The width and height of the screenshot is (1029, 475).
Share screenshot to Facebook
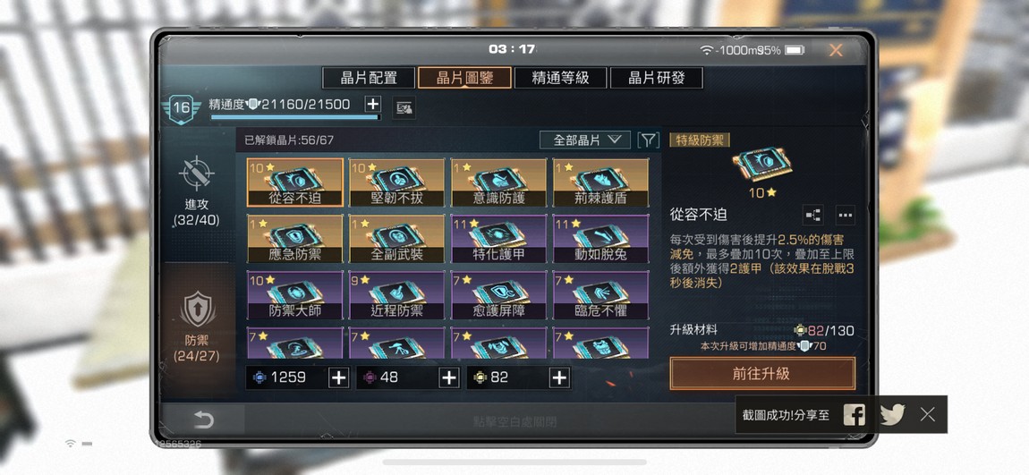[x=854, y=415]
